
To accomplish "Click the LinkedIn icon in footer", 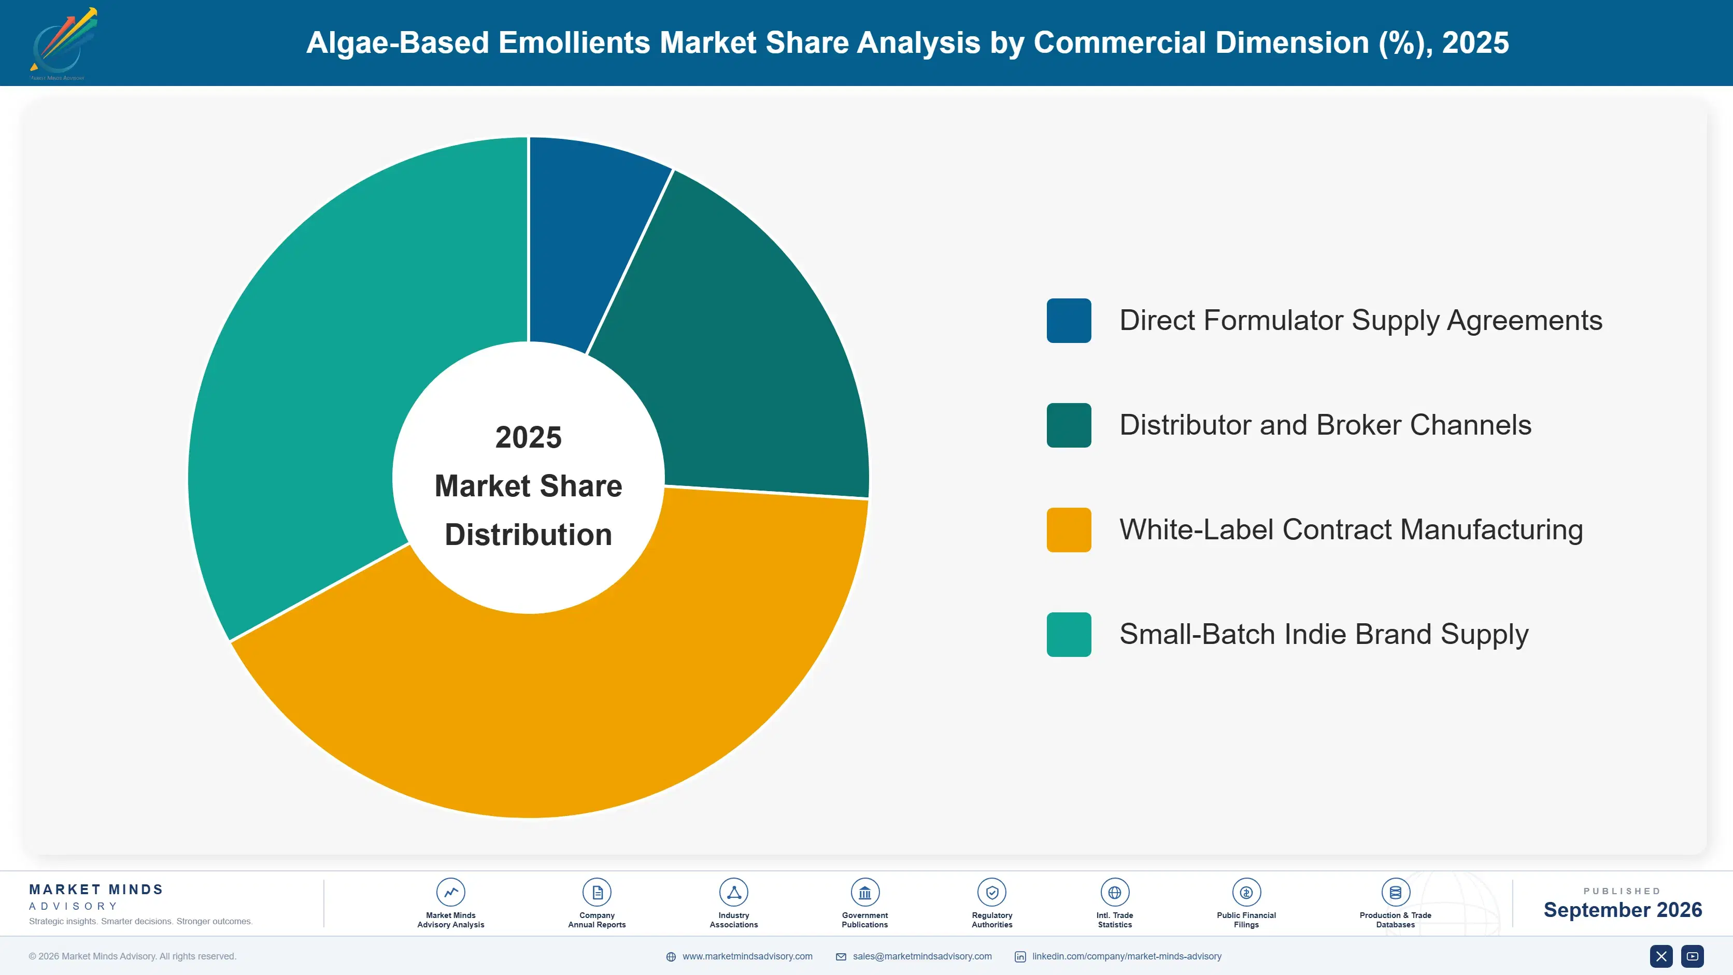I will tap(1020, 957).
